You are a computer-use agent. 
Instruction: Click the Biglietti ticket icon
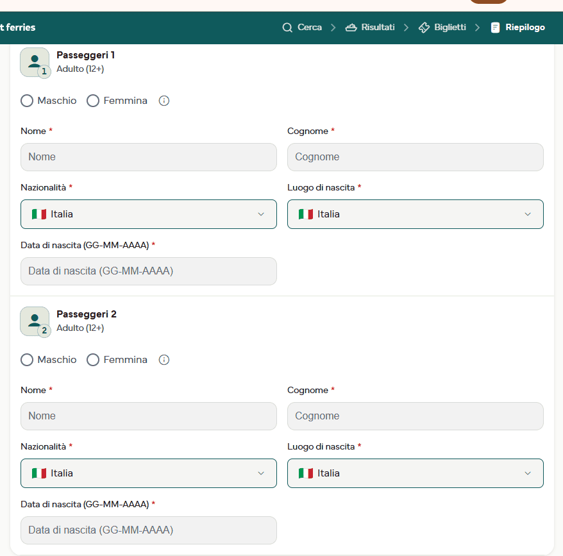tap(424, 28)
